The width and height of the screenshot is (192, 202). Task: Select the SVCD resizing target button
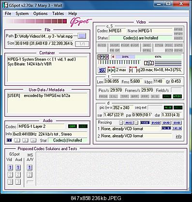[156, 123]
